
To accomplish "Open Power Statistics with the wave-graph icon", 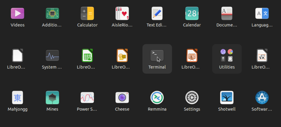I will (x=87, y=97).
